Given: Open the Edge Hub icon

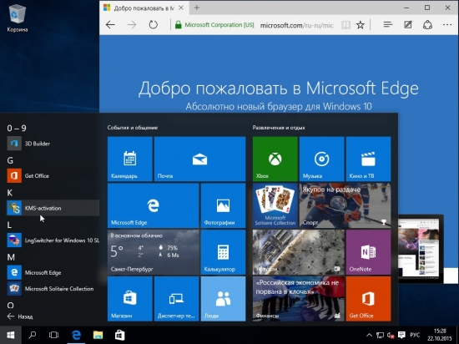Looking at the screenshot, I should point(388,25).
